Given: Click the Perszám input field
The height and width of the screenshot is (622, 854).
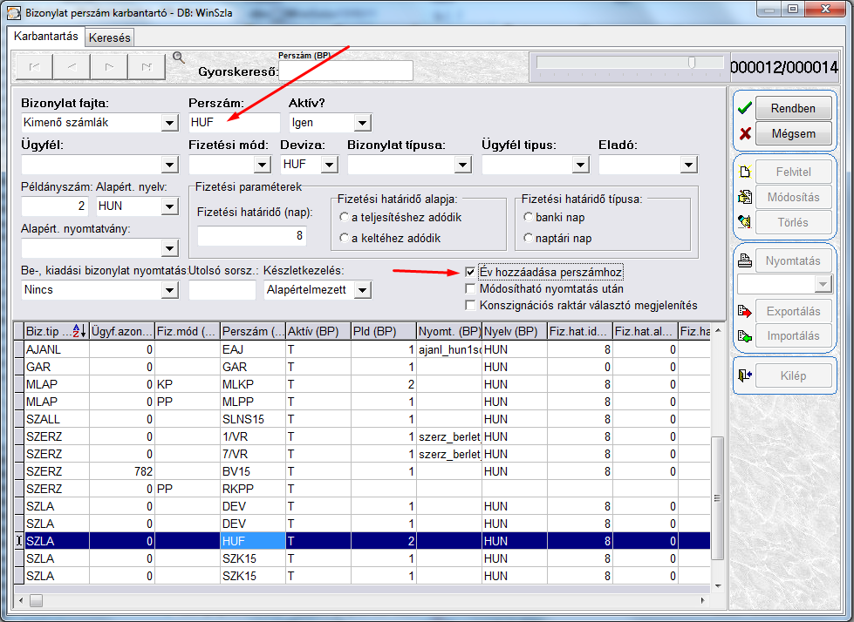Looking at the screenshot, I should coord(234,123).
